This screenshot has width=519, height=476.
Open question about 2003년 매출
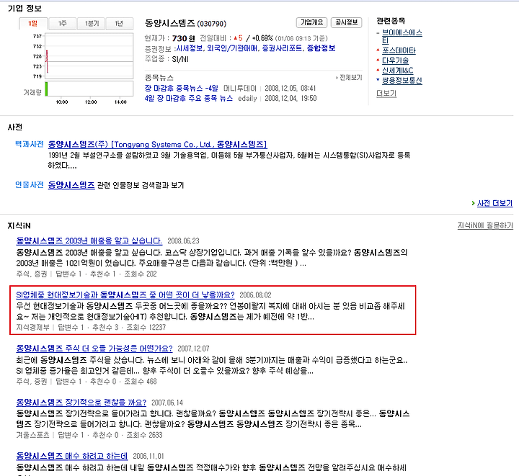coord(89,241)
